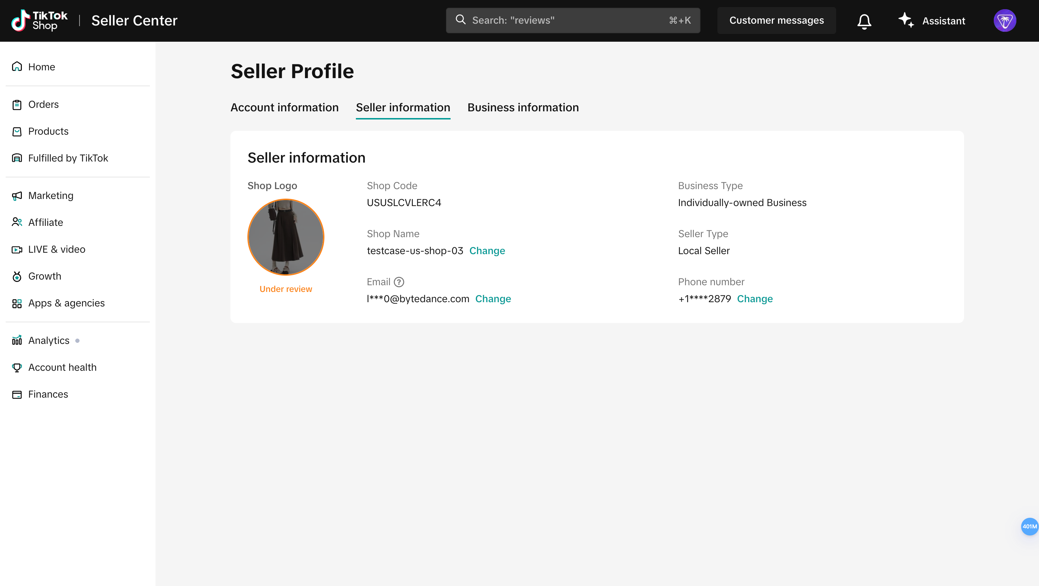Viewport: 1039px width, 586px height.
Task: Switch to the Business information tab
Action: (523, 107)
